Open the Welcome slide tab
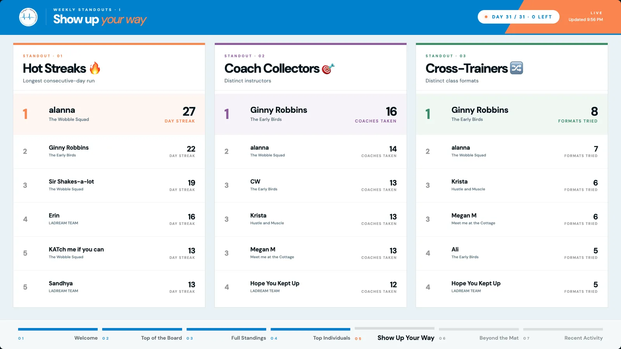621x349 pixels. (x=58, y=335)
